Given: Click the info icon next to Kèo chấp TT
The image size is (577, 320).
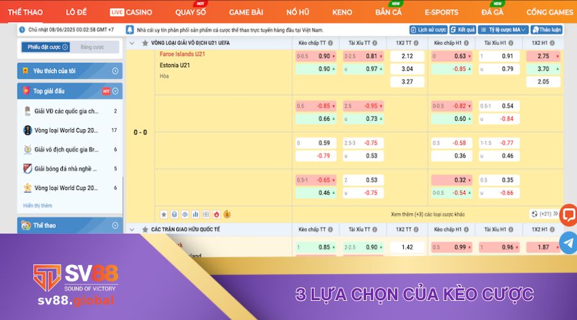Looking at the screenshot, I should pyautogui.click(x=330, y=43).
